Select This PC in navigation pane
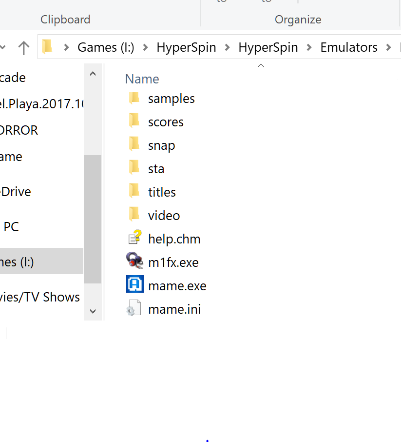 11,227
